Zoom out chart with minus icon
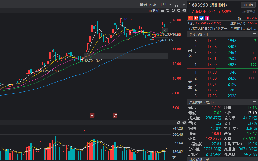Image resolution: width=258 pixels, height=161 pixels. [179, 11]
